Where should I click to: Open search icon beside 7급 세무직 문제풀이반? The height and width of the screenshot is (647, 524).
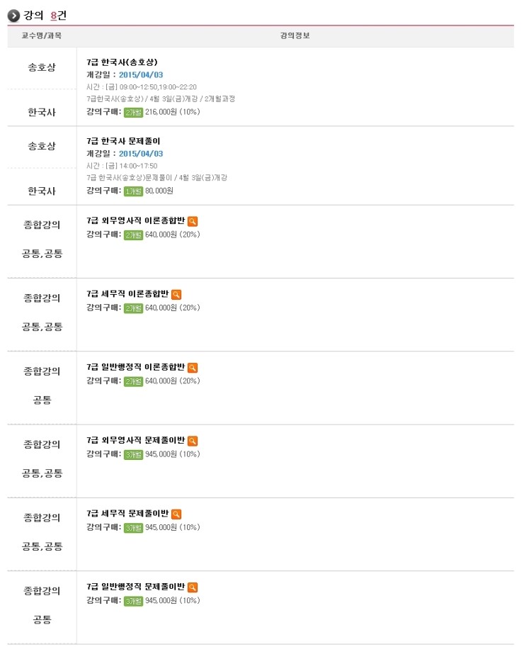coord(176,514)
